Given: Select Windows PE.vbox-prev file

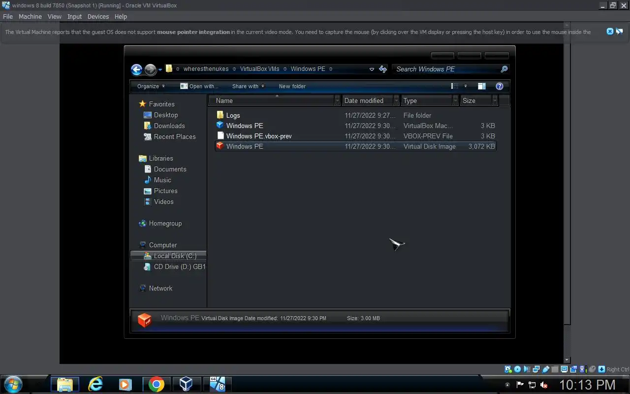Looking at the screenshot, I should tap(355, 136).
